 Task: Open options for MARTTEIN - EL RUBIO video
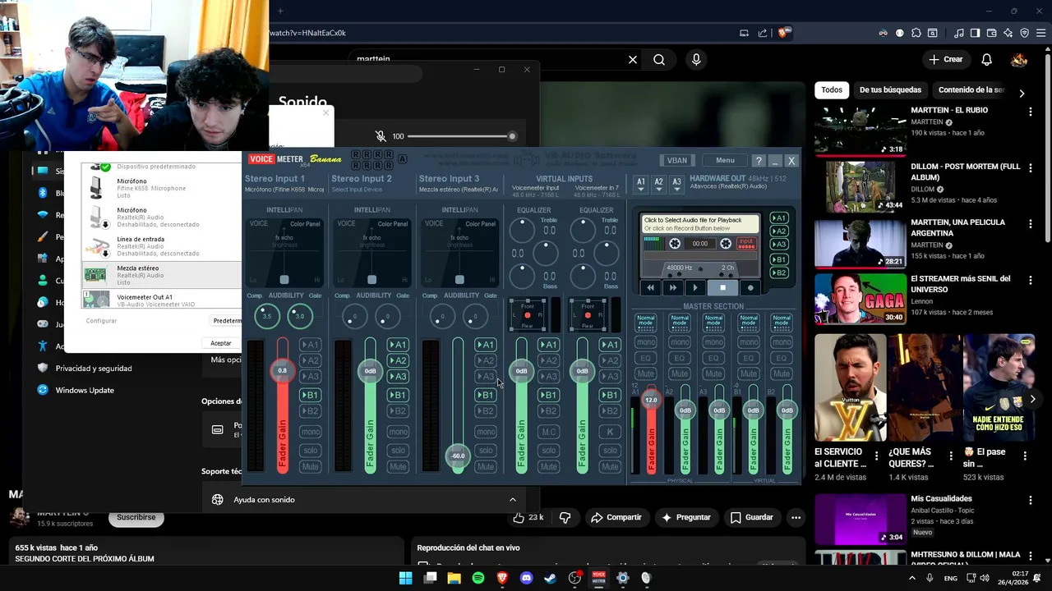click(x=1030, y=111)
